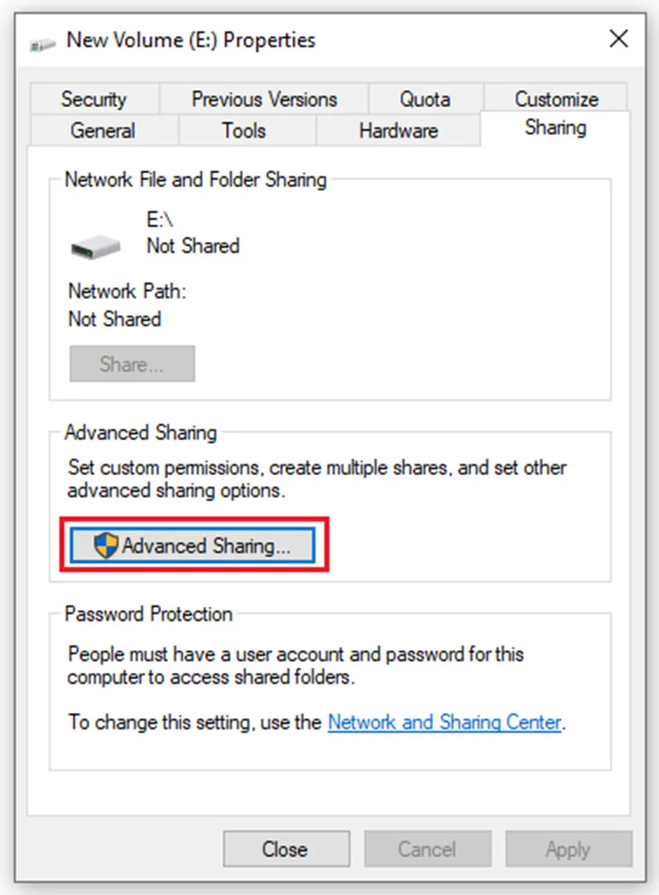The height and width of the screenshot is (895, 659).
Task: Click the E:\ drive icon under Network Sharing
Action: point(96,246)
